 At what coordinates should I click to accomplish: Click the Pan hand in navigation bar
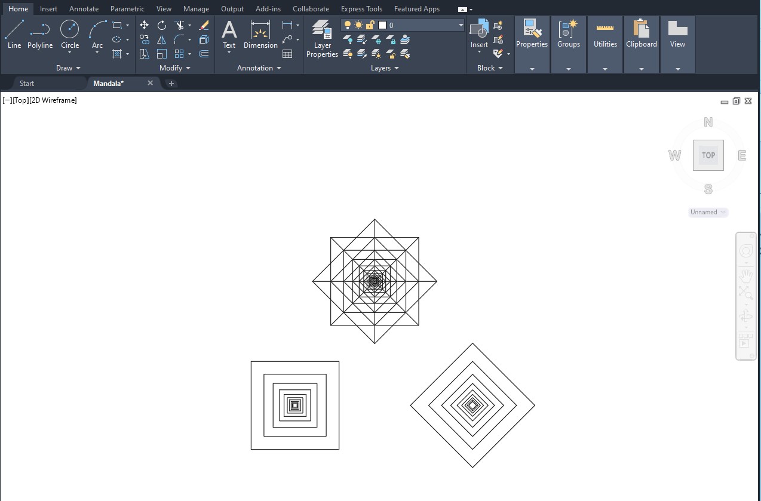click(x=745, y=276)
